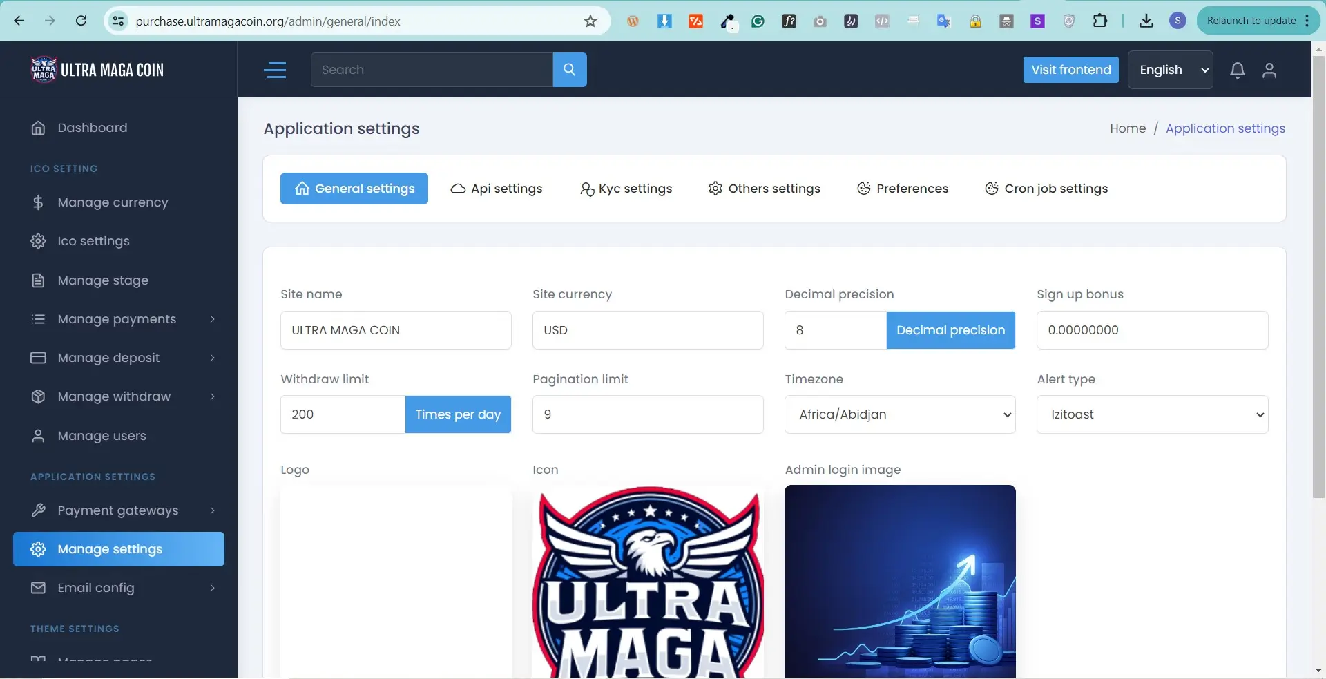1326x679 pixels.
Task: Open the user profile icon in header
Action: pos(1269,70)
